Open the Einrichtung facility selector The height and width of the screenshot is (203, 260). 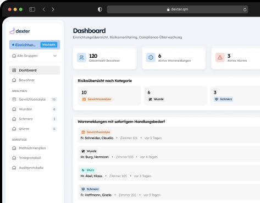(x=35, y=45)
